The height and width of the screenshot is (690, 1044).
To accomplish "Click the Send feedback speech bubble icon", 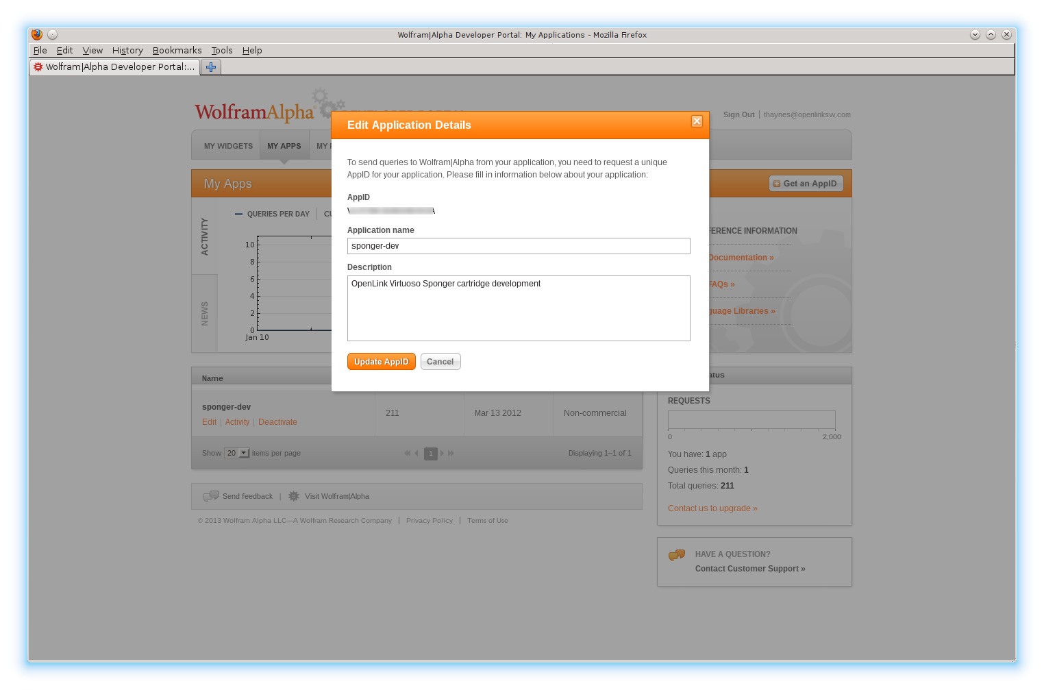I will 211,496.
